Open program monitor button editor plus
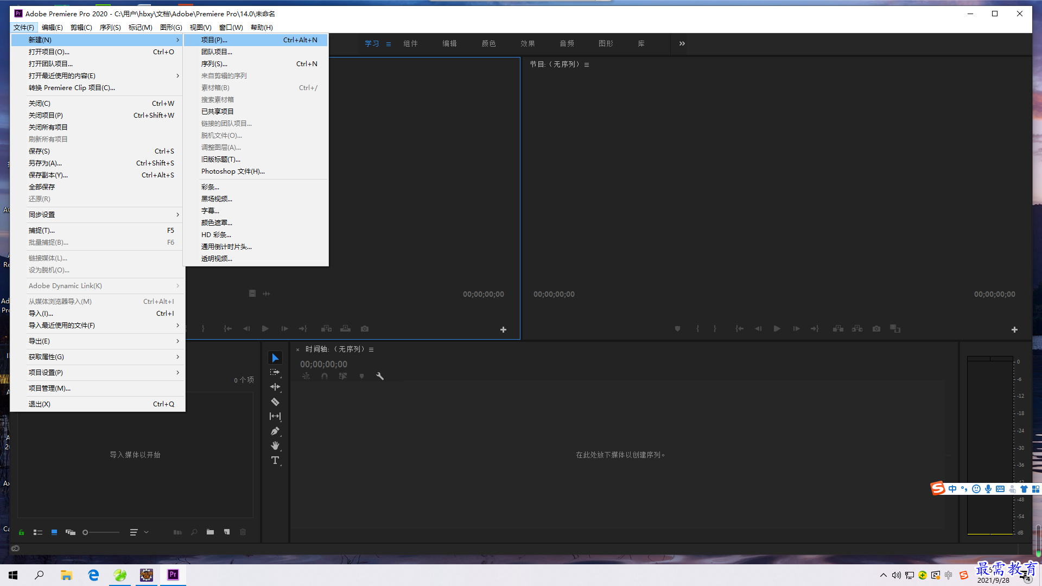 (x=1014, y=329)
